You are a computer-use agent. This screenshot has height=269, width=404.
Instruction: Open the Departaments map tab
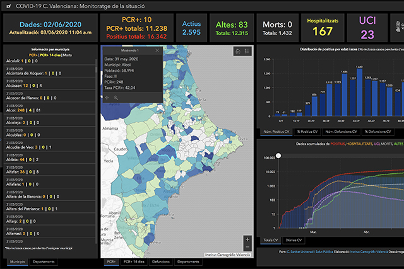pyautogui.click(x=188, y=262)
